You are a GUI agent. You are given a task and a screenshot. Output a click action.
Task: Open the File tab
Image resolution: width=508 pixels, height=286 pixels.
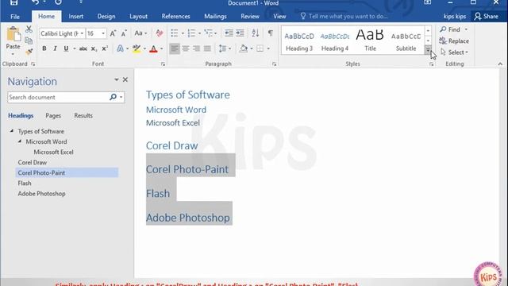(15, 17)
